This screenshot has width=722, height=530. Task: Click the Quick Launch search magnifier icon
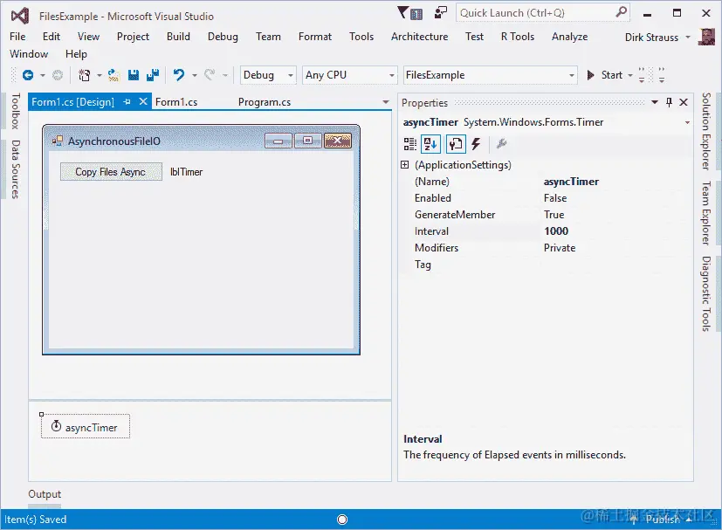click(621, 12)
